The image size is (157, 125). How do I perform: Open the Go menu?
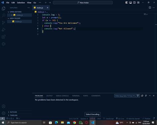35,3
